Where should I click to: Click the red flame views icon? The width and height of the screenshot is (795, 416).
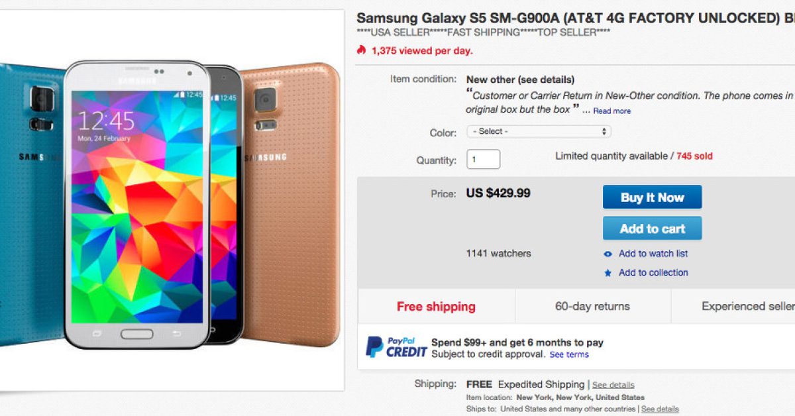(x=361, y=50)
